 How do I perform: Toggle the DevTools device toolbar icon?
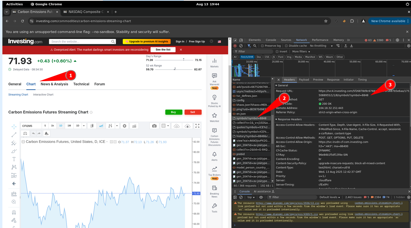tap(241, 40)
